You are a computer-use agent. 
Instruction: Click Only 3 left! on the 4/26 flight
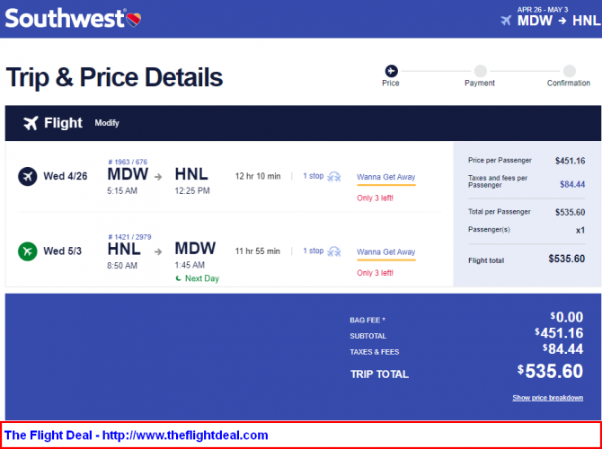coord(375,198)
